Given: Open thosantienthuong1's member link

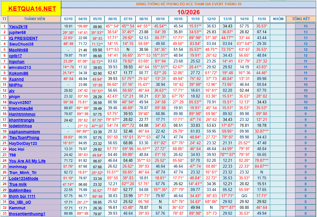Looking at the screenshot, I should point(27,214).
